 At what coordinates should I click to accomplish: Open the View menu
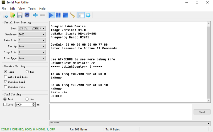click(x=22, y=8)
